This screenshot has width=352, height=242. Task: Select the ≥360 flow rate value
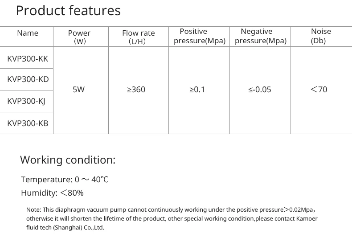(136, 90)
